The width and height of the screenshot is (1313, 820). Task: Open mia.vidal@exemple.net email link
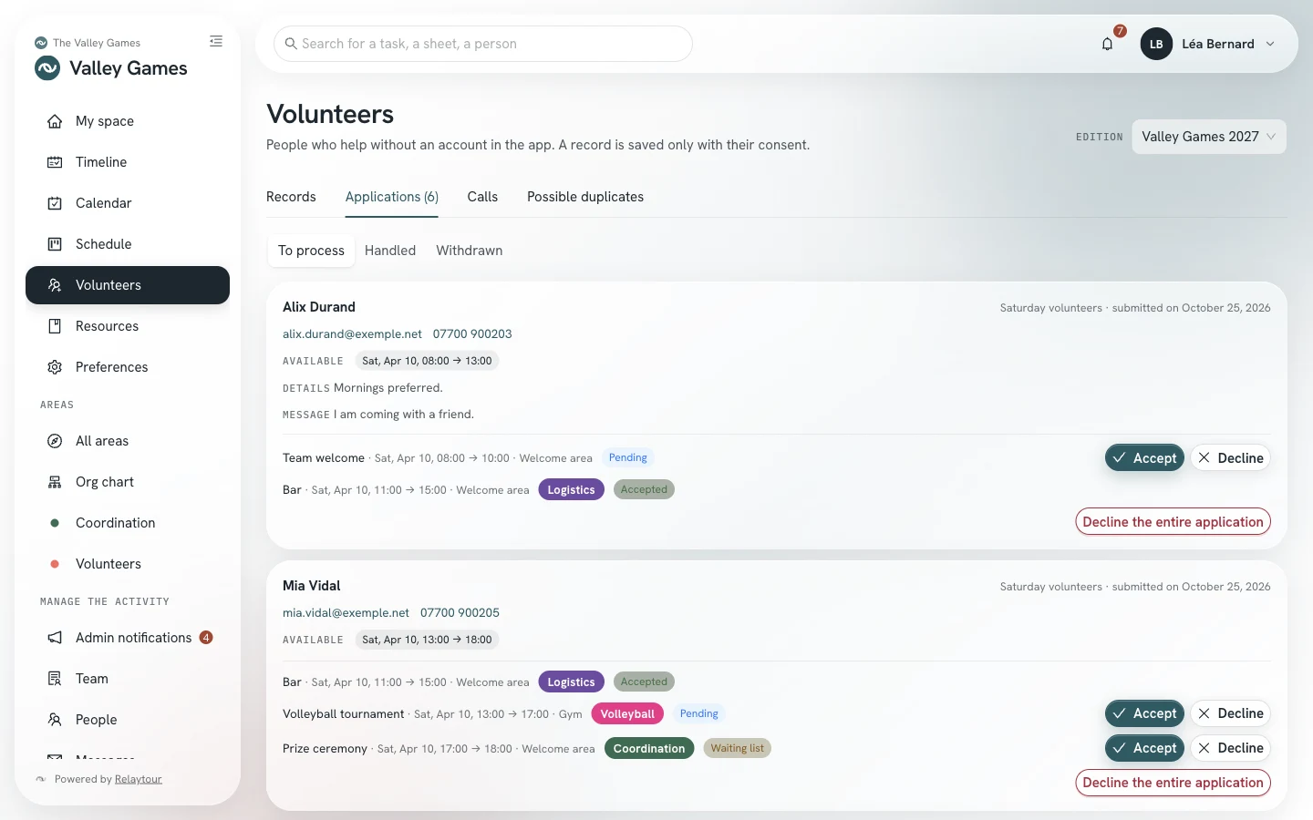click(346, 613)
